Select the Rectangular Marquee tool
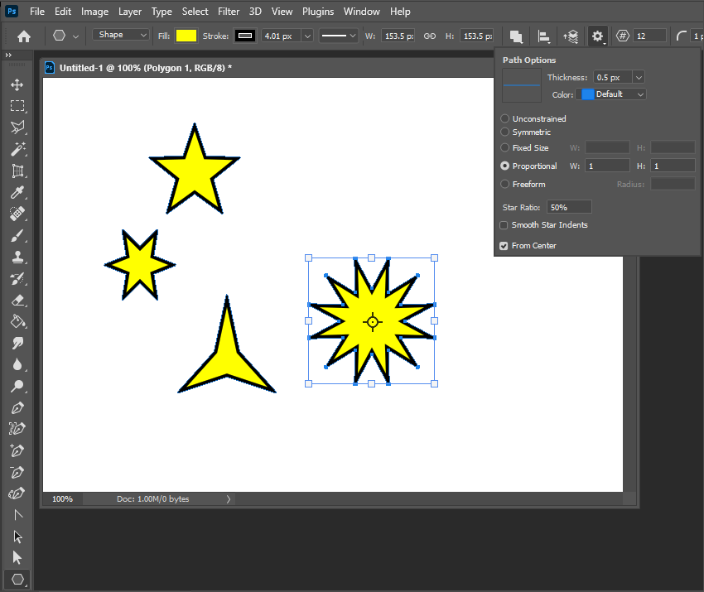 click(17, 106)
